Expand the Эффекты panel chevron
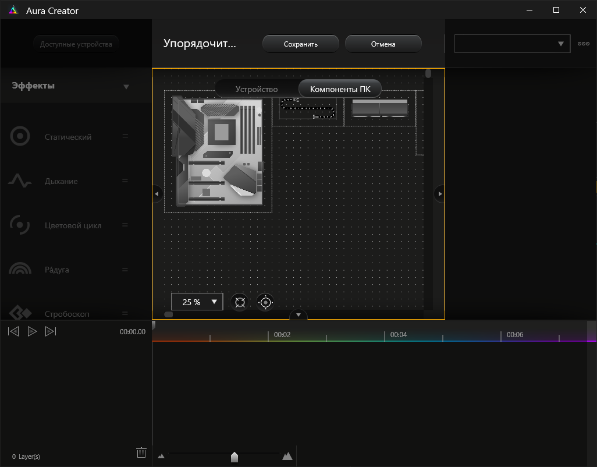597x467 pixels. (x=126, y=86)
